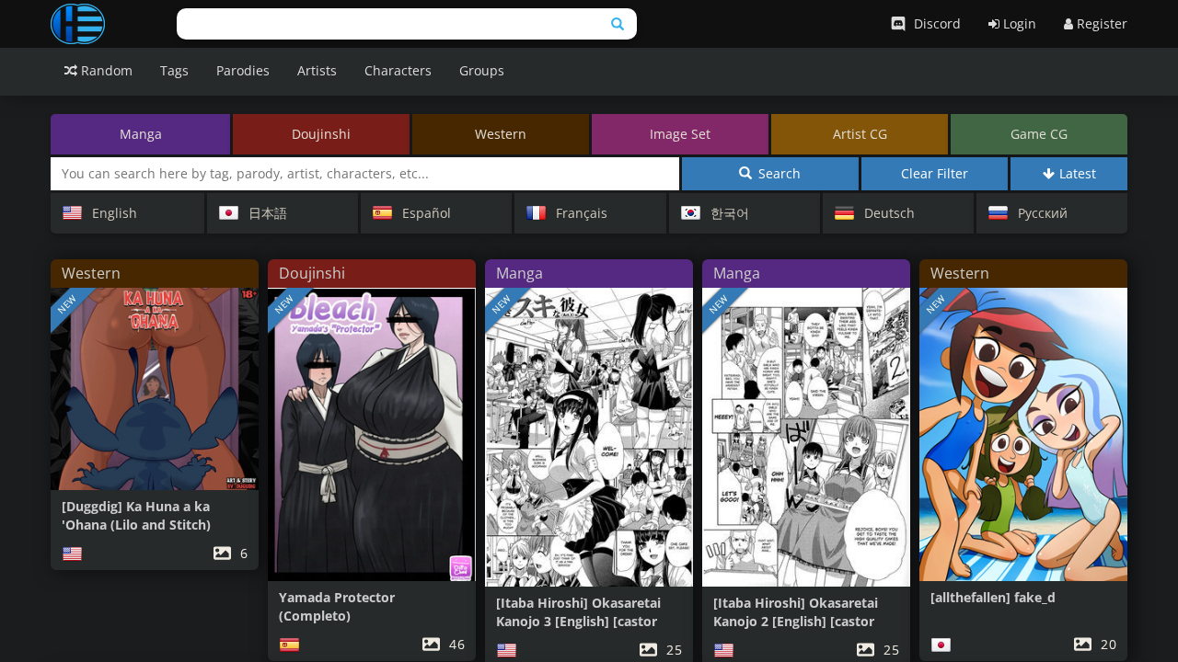Click the image count icon showing 20
The width and height of the screenshot is (1178, 662).
[1082, 645]
